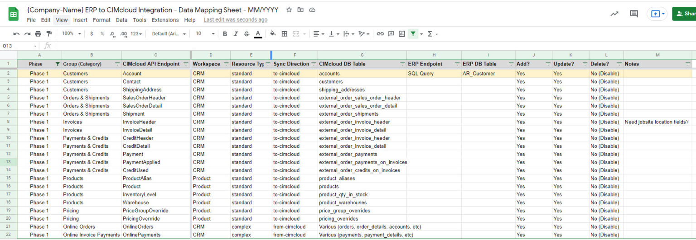Image resolution: width=696 pixels, height=240 pixels.
Task: Select the Paint format tool
Action: coord(49,34)
